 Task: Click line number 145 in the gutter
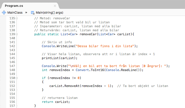click(12, 58)
